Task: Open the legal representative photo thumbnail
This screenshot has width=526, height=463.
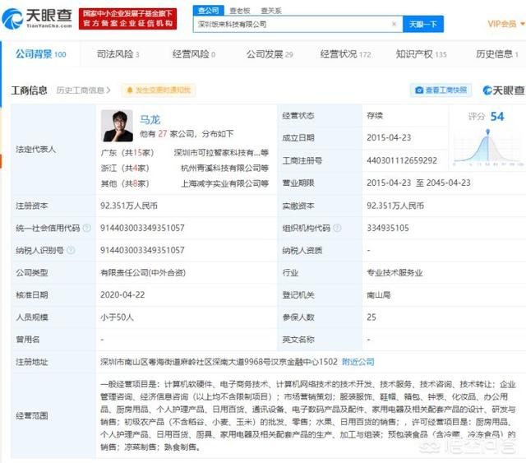Action: click(x=117, y=126)
